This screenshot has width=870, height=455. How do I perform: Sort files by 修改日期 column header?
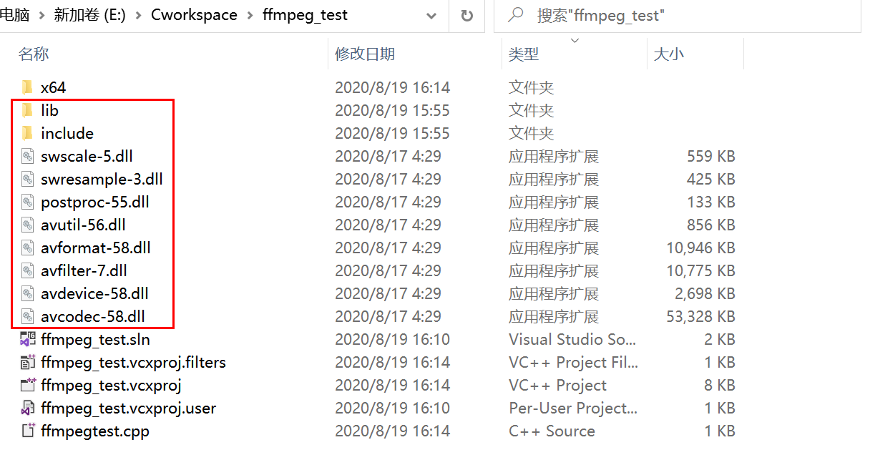(365, 54)
